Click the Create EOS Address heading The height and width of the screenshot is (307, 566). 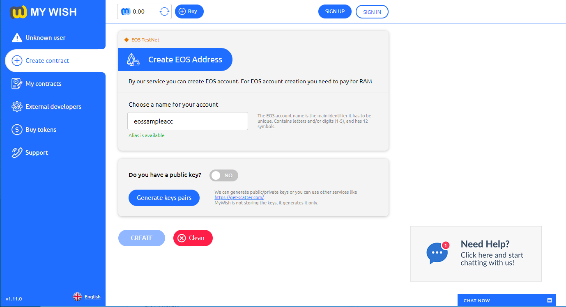185,60
